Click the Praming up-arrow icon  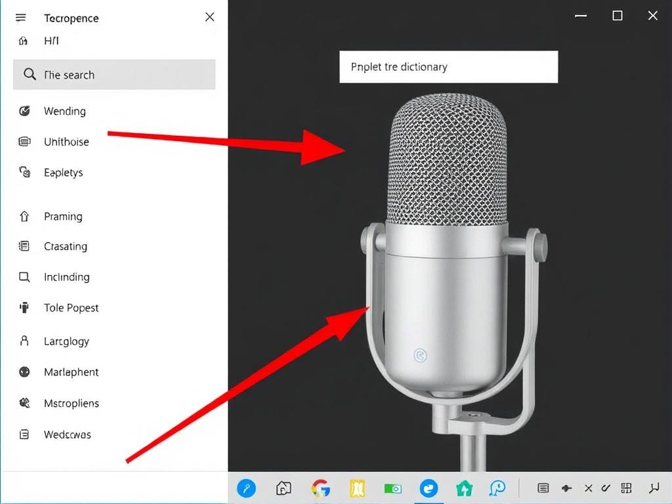(x=25, y=216)
